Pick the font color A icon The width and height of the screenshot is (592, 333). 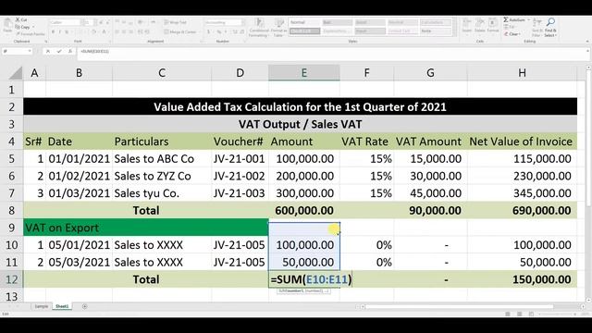[x=104, y=31]
